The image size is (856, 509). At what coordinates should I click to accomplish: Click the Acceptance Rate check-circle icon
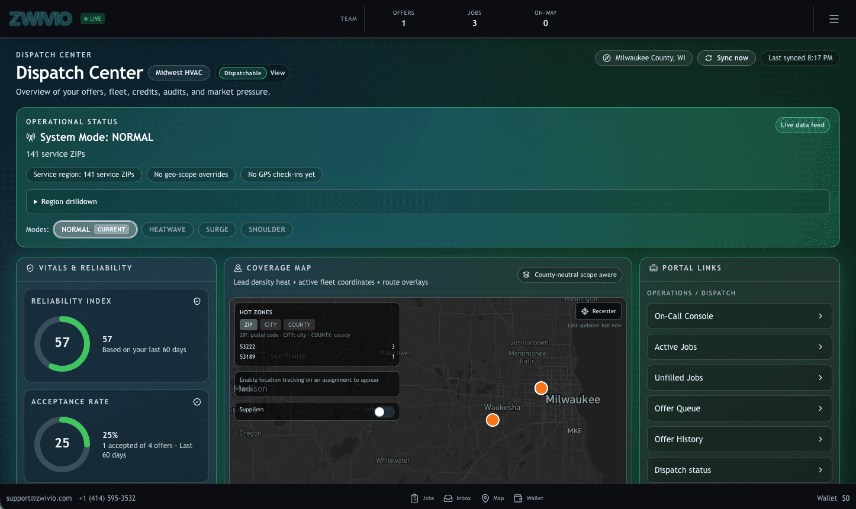(197, 402)
